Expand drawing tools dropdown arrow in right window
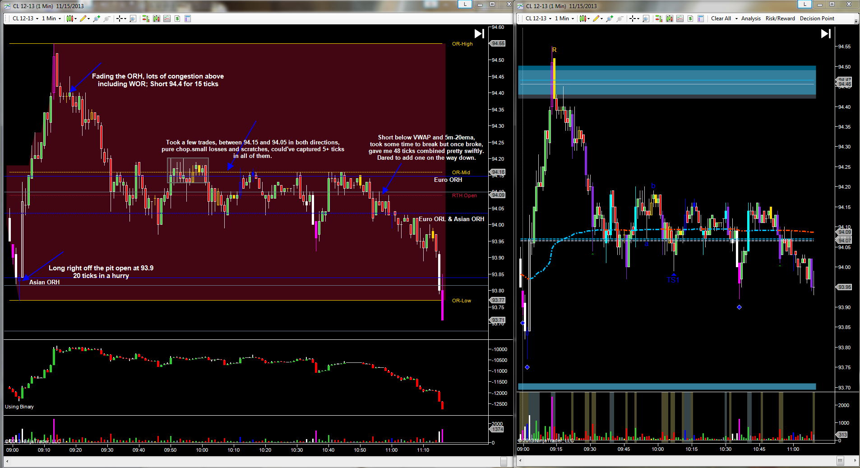 601,19
